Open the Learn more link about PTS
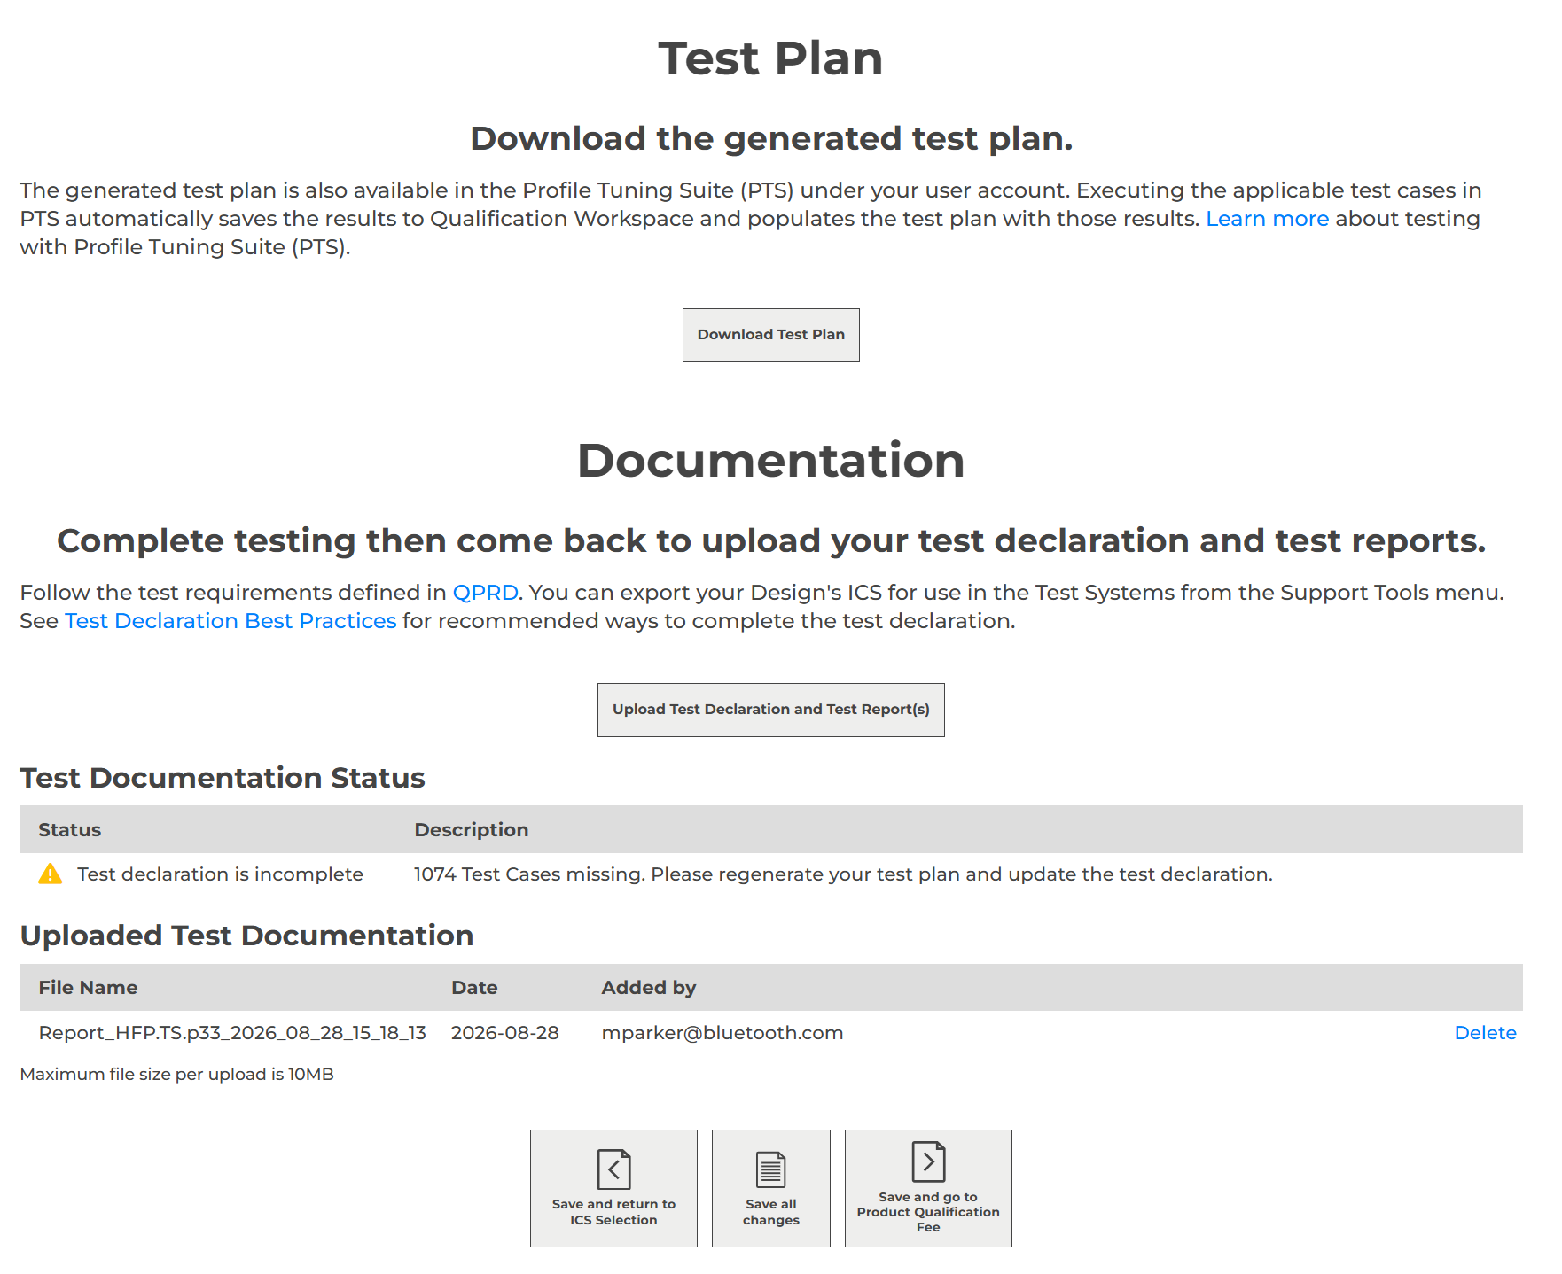 click(x=1267, y=219)
